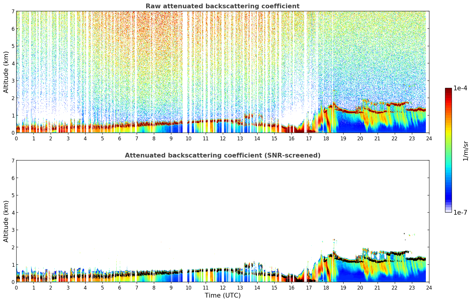Image resolution: width=472 pixels, height=302 pixels.
Task: Click hour tick '18' on raw plot axis
Action: (x=326, y=138)
